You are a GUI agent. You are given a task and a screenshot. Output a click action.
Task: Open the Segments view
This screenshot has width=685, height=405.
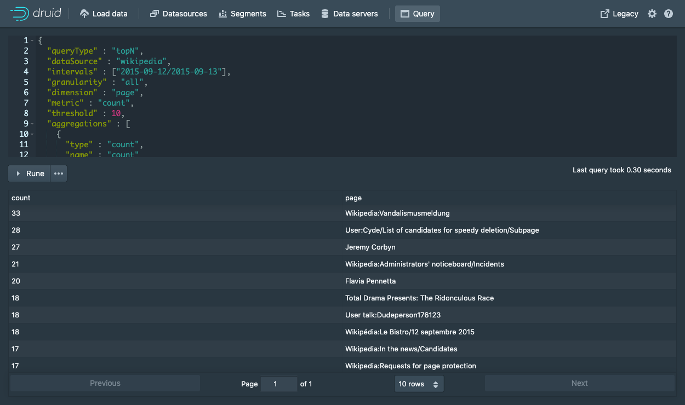click(x=242, y=14)
